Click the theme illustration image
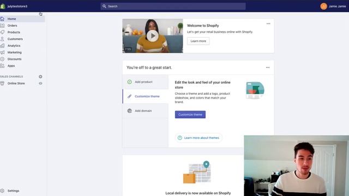 255,90
